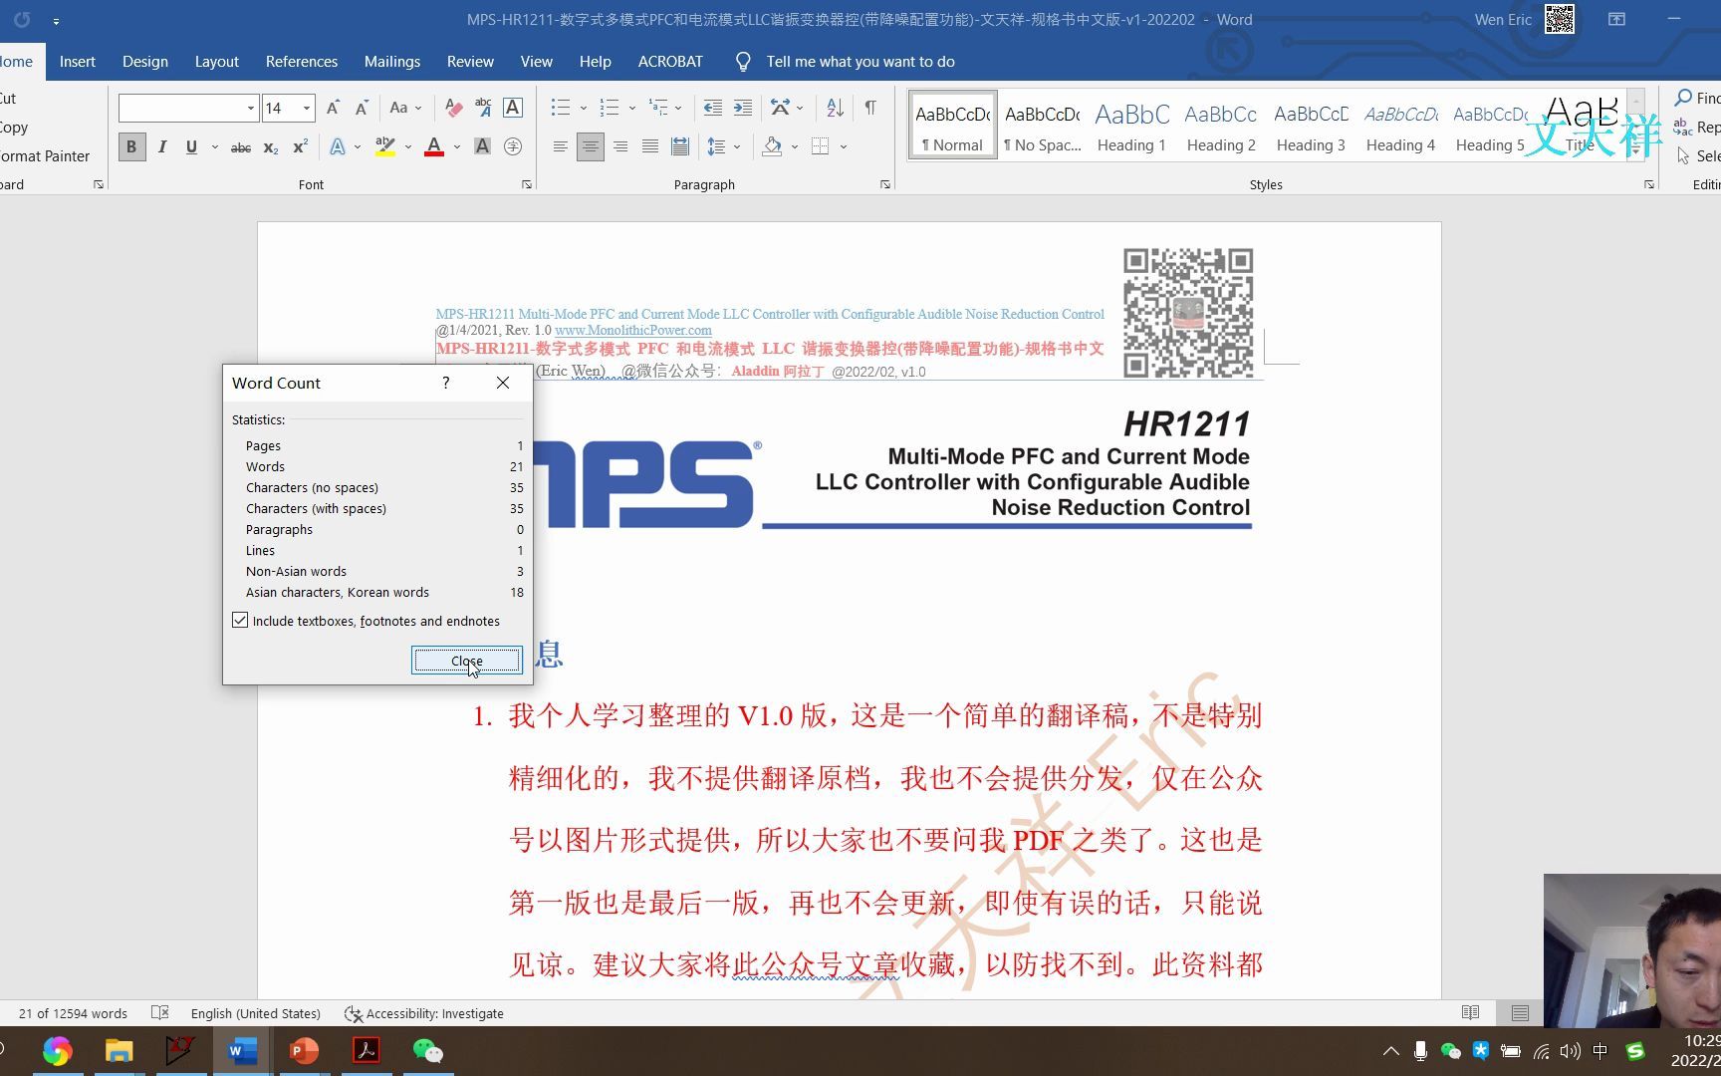Align text left
The image size is (1721, 1076).
[x=561, y=146]
